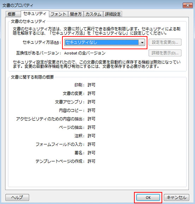Click the 印刷 permission value 許可
This screenshot has width=195, height=204.
(x=91, y=85)
